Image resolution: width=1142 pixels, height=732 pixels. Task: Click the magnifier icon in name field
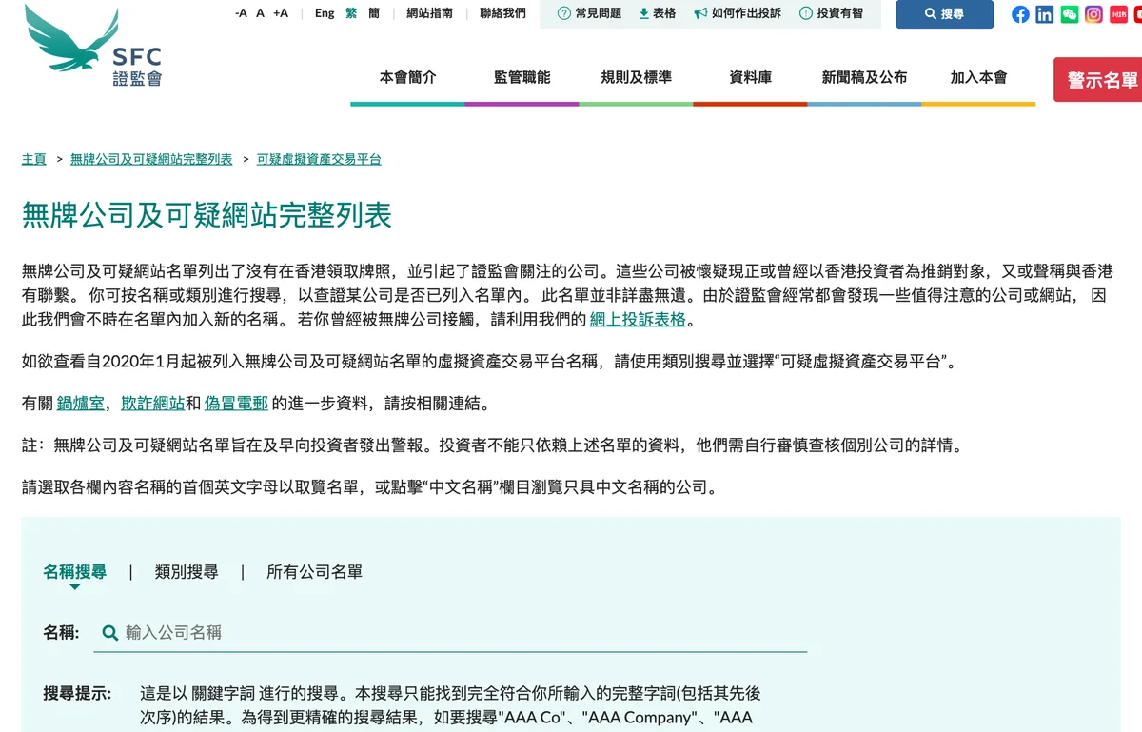110,633
